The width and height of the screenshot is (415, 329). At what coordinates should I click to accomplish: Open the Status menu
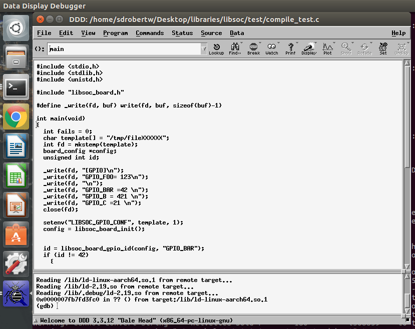(x=182, y=33)
